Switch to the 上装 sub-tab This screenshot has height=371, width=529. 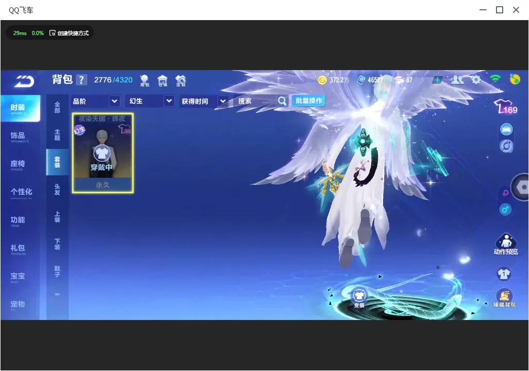click(57, 217)
